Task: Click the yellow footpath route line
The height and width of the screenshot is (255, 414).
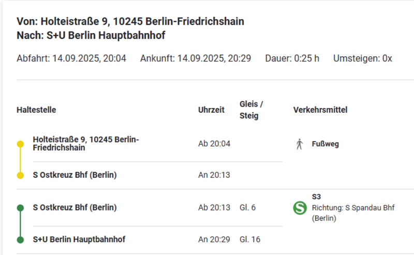Action: click(x=20, y=160)
